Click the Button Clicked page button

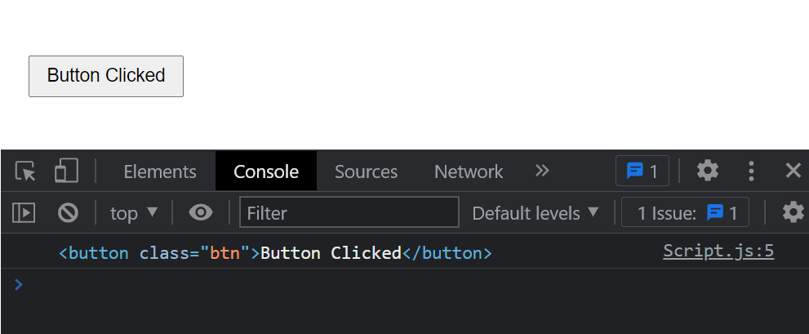click(x=106, y=76)
